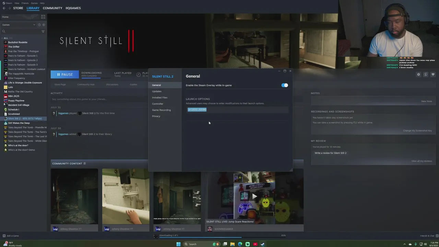Open the library advanced filter icon
Image resolution: width=439 pixels, height=247 pixels.
43,31
